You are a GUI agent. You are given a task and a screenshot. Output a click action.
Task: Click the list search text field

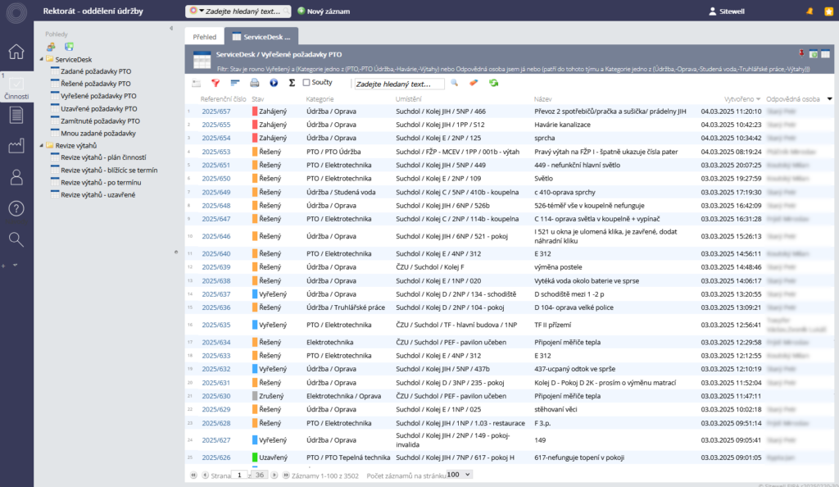pyautogui.click(x=399, y=84)
